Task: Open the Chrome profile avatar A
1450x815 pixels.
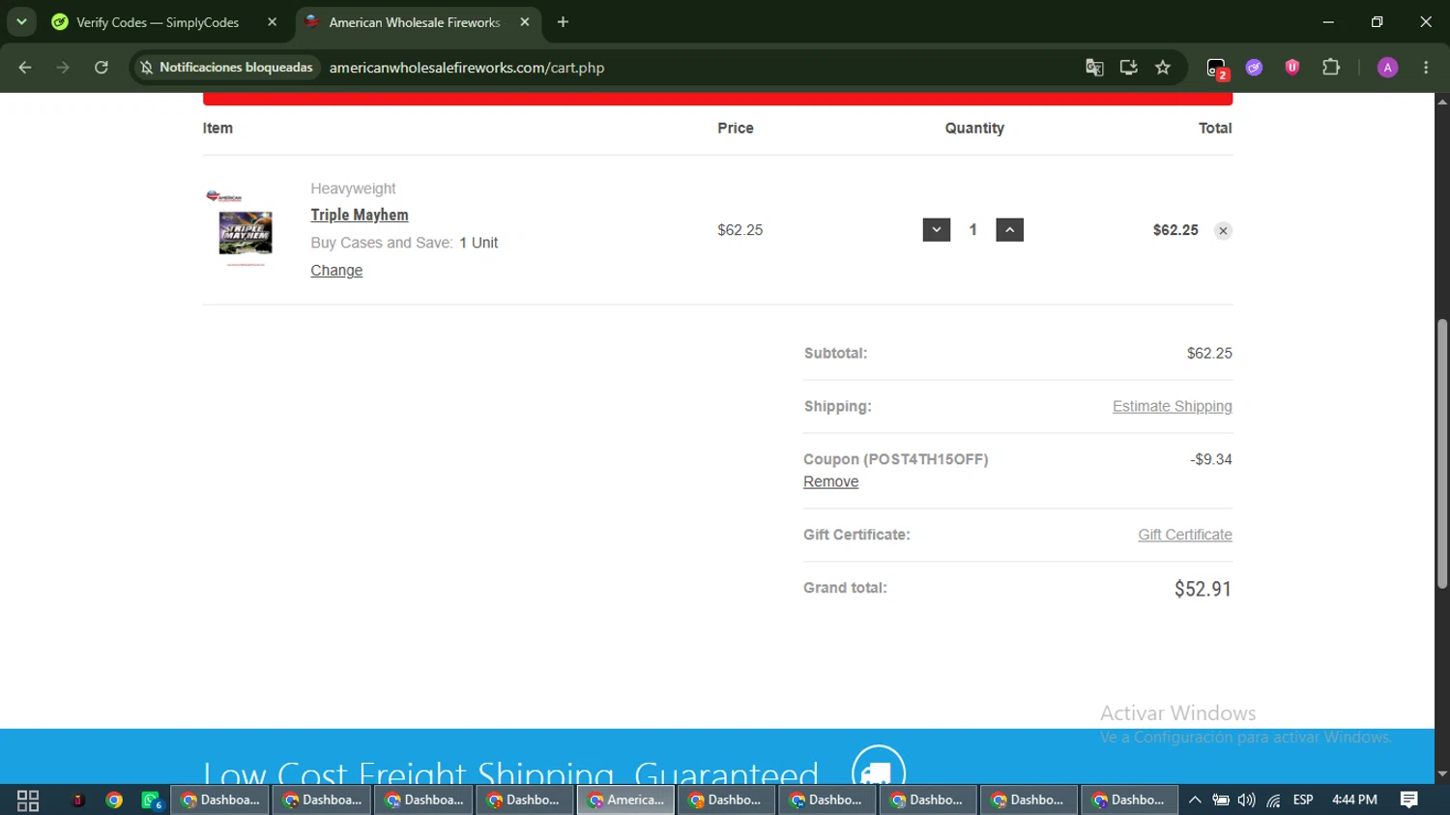Action: coord(1387,68)
